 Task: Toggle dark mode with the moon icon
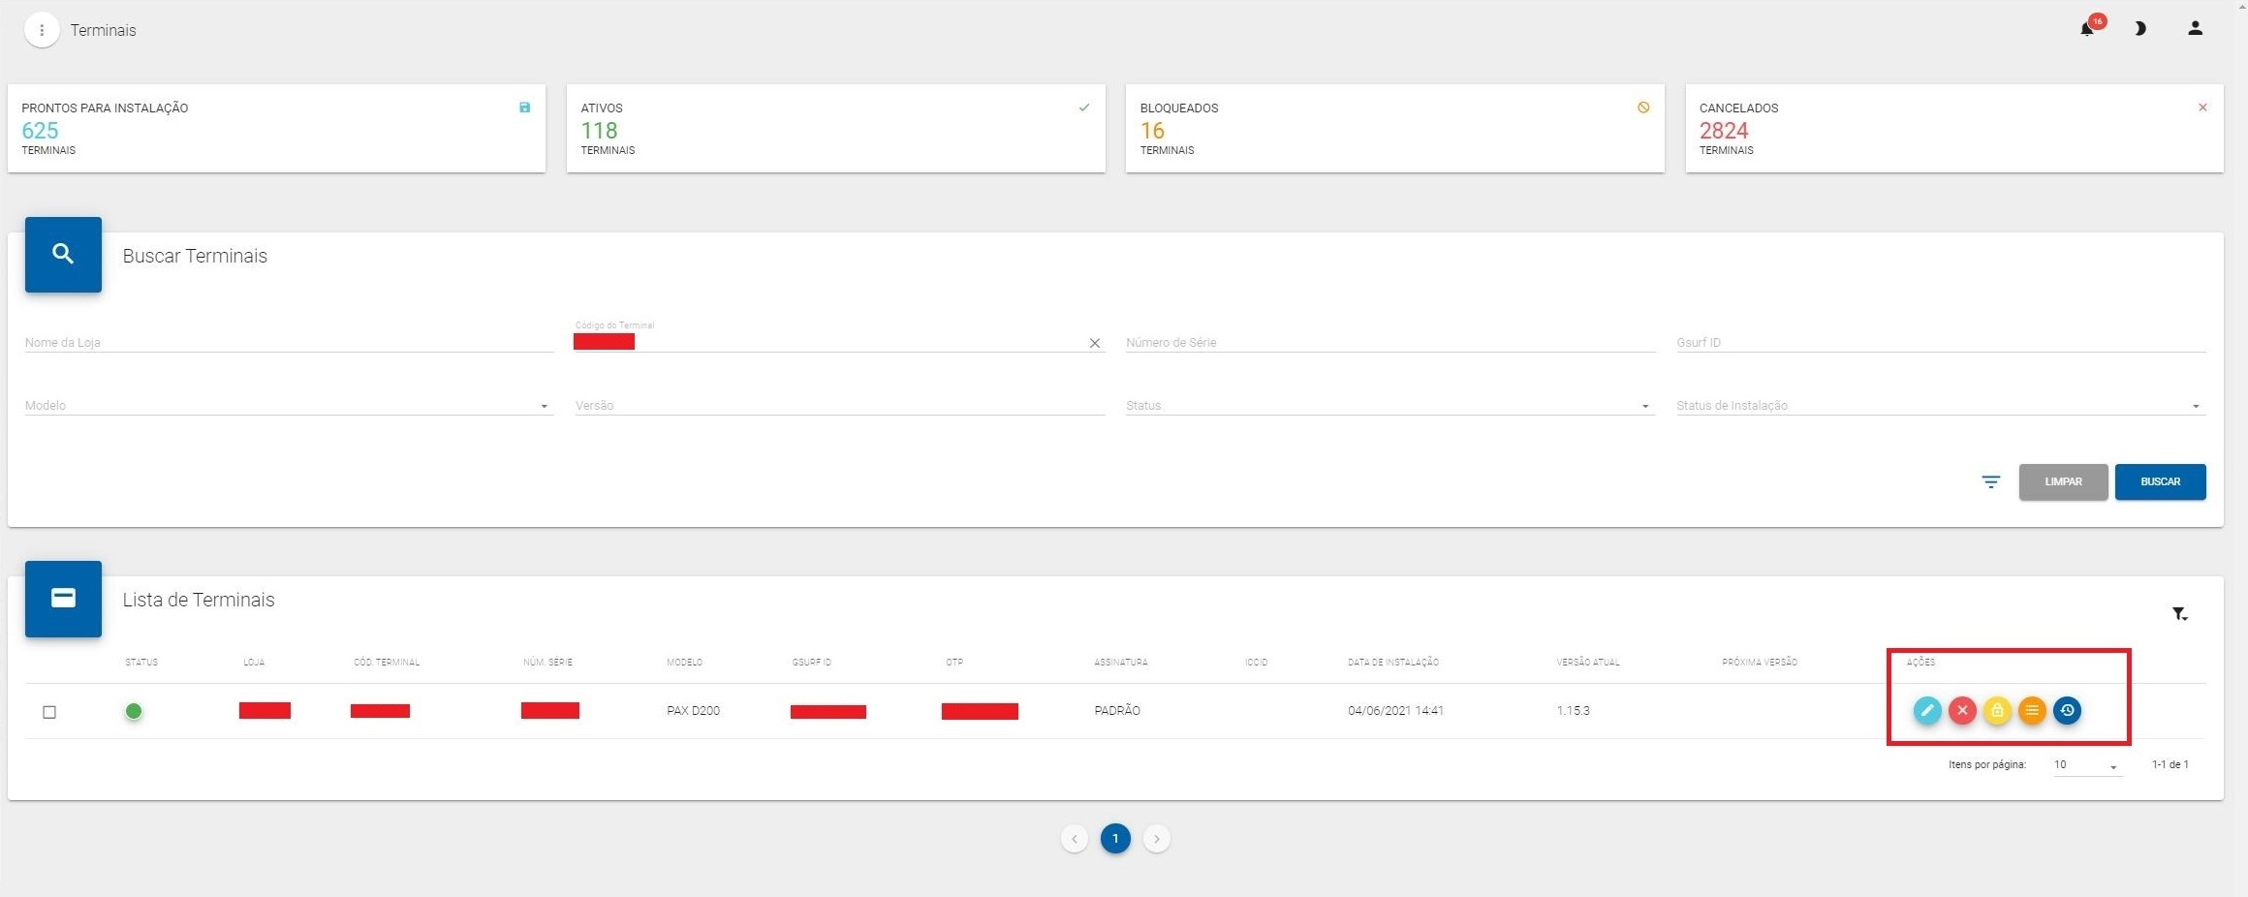(2140, 29)
